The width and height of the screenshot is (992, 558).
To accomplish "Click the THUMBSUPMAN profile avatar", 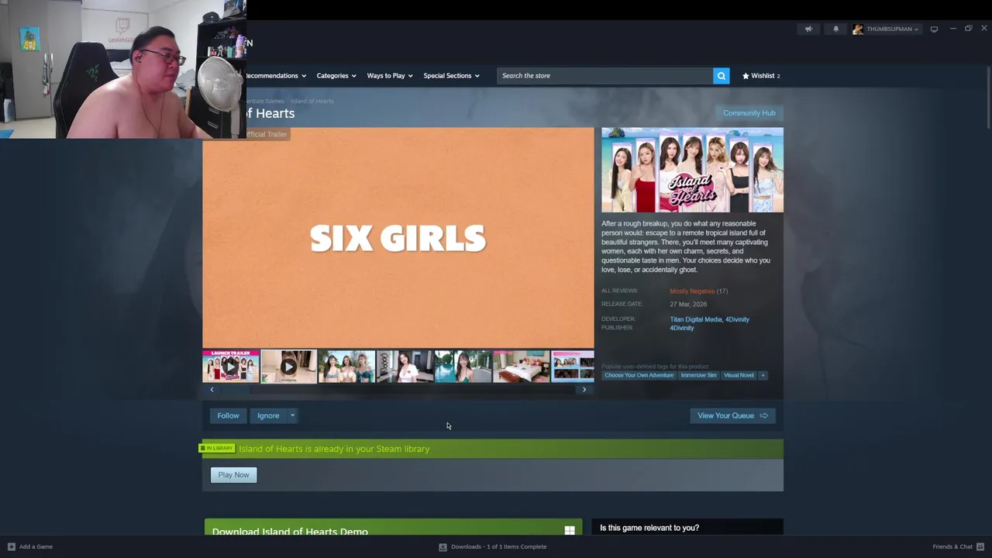I will click(x=857, y=29).
